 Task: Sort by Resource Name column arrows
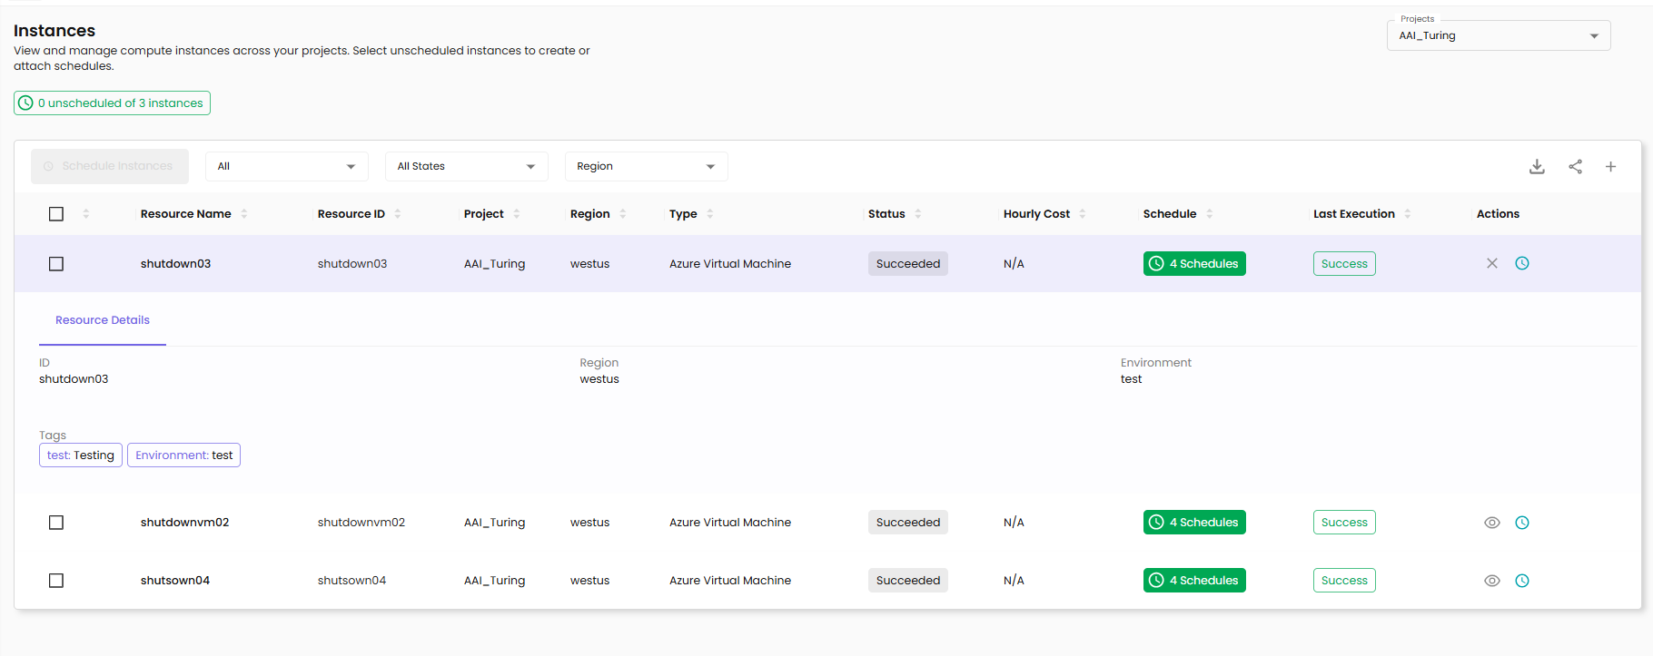coord(244,214)
